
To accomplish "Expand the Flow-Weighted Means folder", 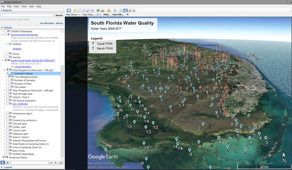I will click(6, 77).
